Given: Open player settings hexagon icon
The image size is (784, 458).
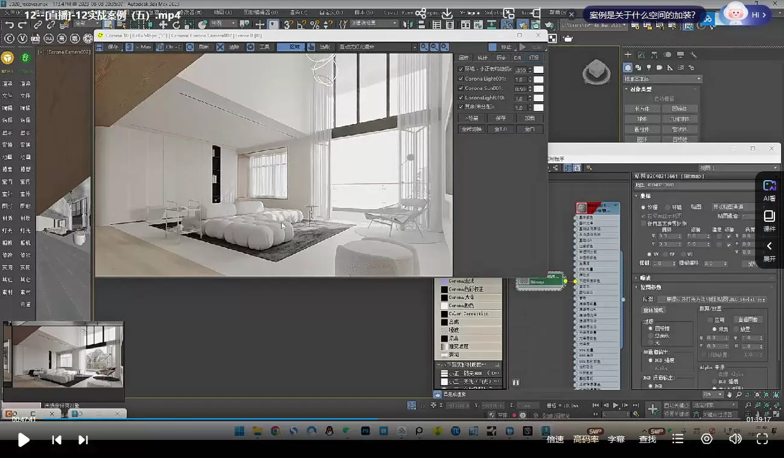Looking at the screenshot, I should [707, 439].
